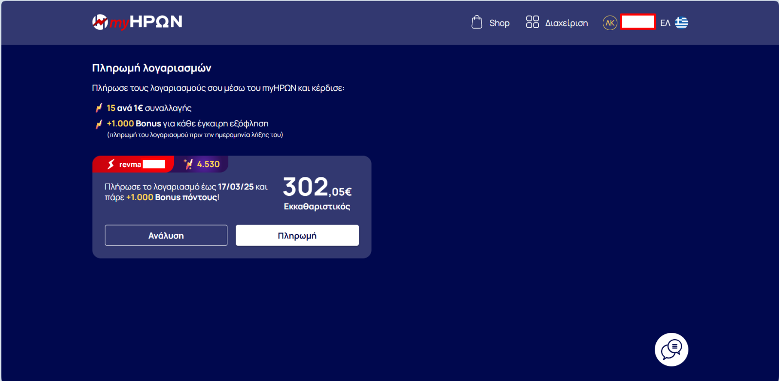Click the Διαχείριση grid icon

tap(532, 22)
